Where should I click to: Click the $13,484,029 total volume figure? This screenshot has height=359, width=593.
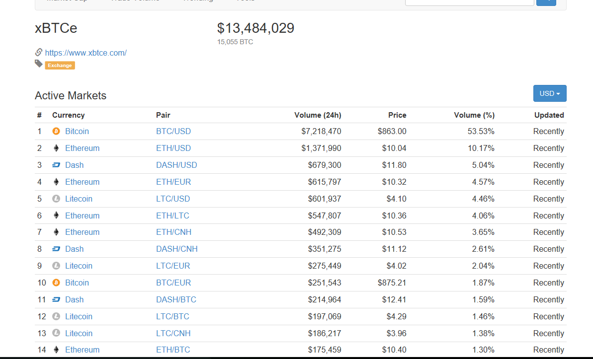pos(255,28)
